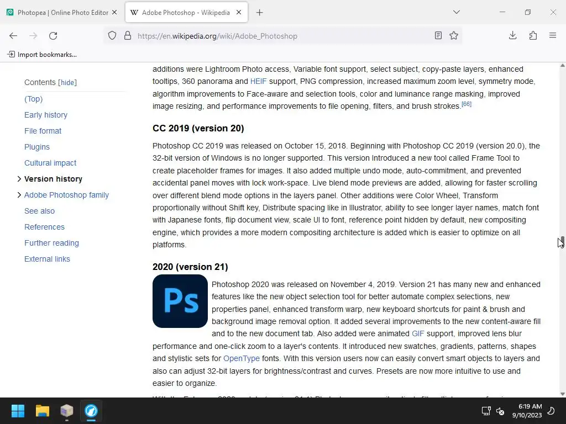Screen dimensions: 566x424
Task: Follow the HEIF article link
Action: tap(258, 82)
